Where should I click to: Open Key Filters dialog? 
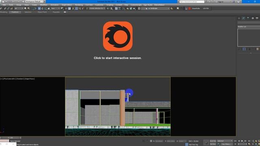click(x=227, y=144)
